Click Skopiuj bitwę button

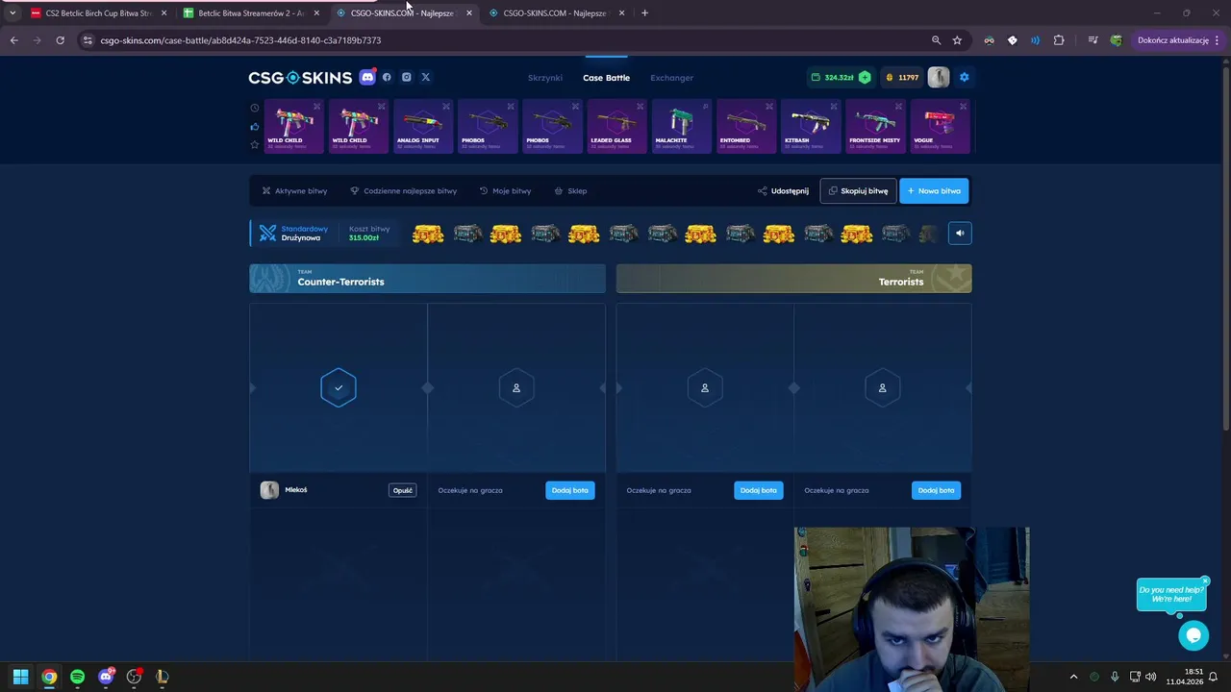pyautogui.click(x=858, y=191)
